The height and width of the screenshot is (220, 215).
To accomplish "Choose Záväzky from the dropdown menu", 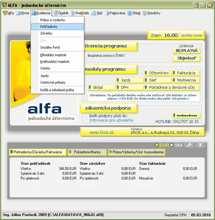I will 57,33.
